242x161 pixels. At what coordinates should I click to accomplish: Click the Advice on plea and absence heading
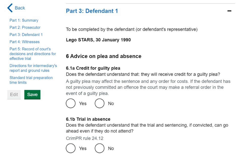pos(103,56)
